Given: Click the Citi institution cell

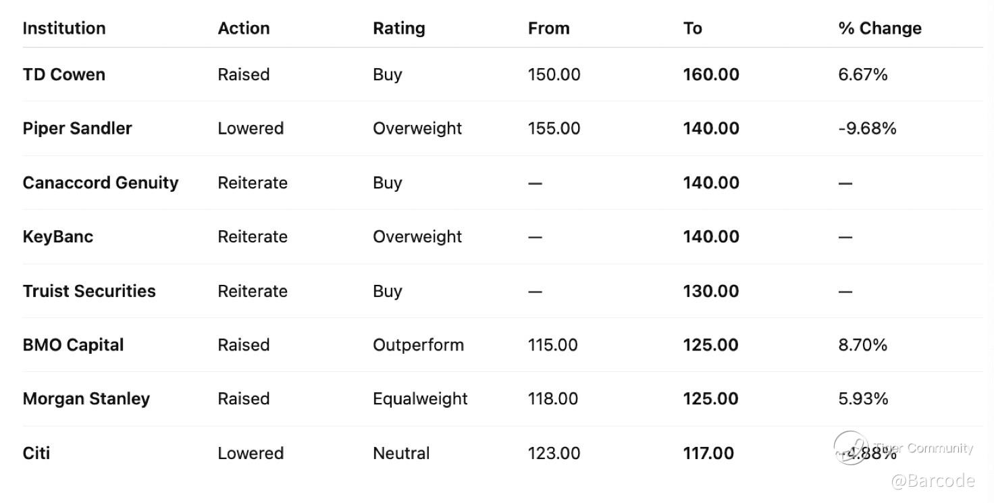Looking at the screenshot, I should pos(36,453).
